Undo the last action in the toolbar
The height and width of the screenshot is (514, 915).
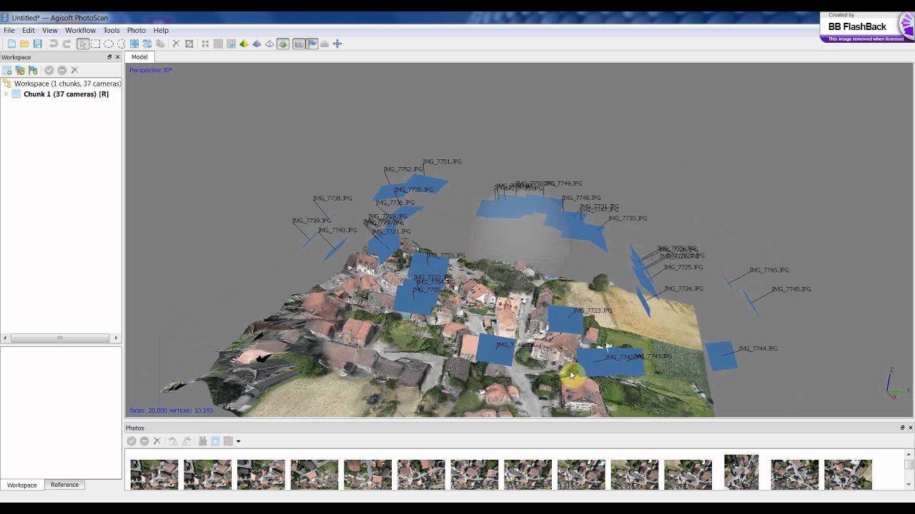(53, 44)
